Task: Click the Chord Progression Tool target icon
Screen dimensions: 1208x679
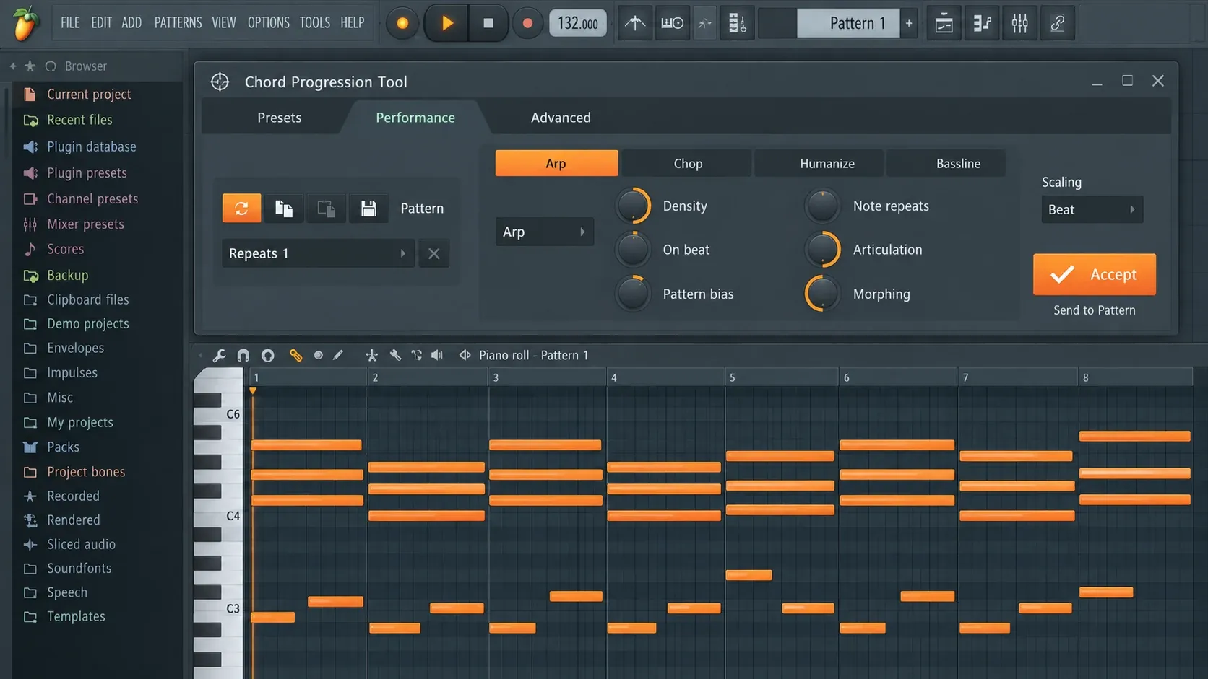Action: pos(220,82)
